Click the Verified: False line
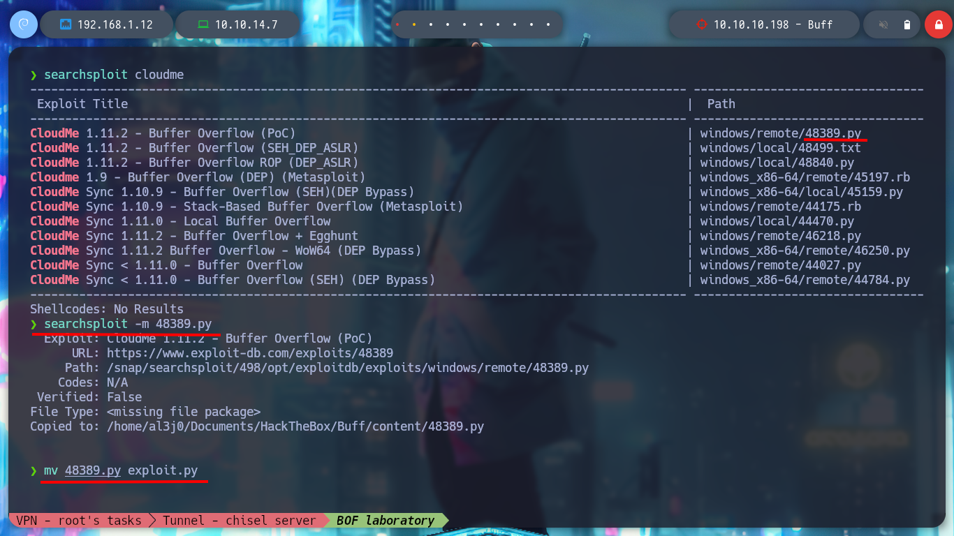 click(89, 397)
